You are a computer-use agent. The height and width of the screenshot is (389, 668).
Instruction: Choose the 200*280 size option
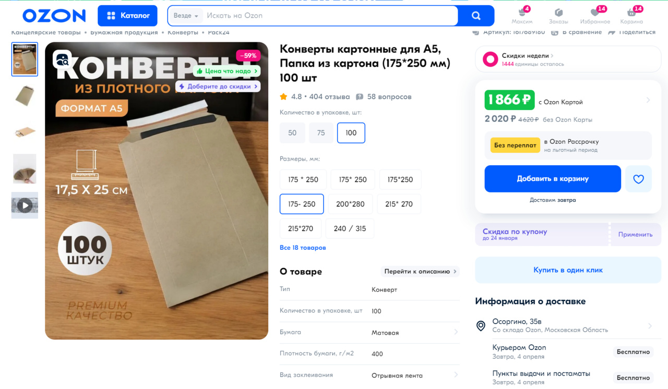(350, 204)
